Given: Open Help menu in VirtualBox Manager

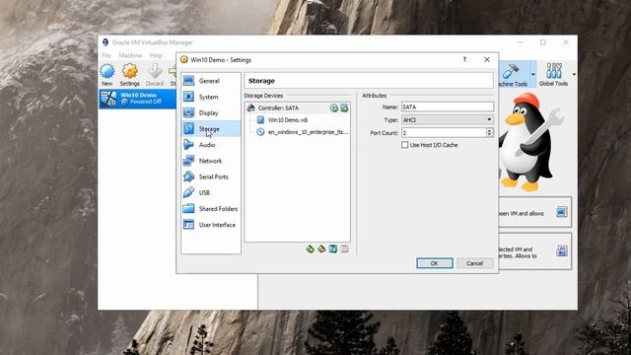Looking at the screenshot, I should (x=156, y=55).
